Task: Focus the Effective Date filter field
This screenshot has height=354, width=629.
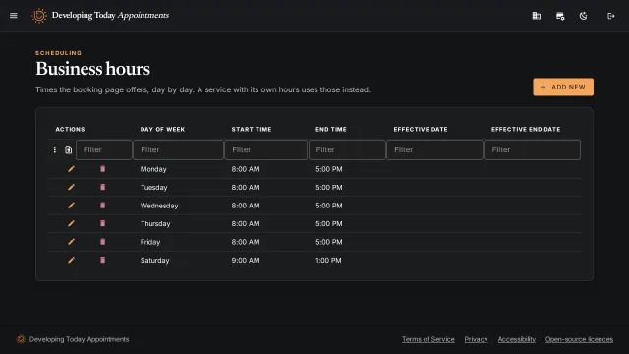Action: [x=434, y=149]
